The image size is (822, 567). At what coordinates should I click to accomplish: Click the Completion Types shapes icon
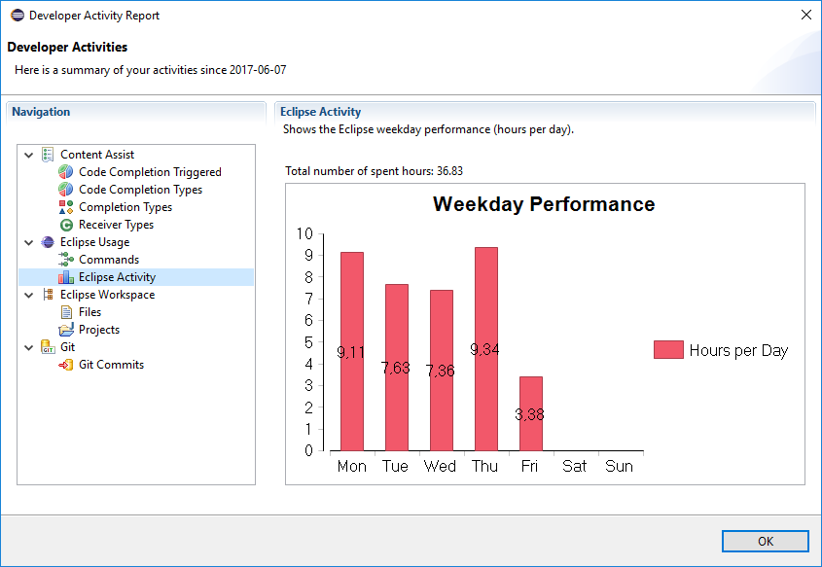(x=66, y=207)
